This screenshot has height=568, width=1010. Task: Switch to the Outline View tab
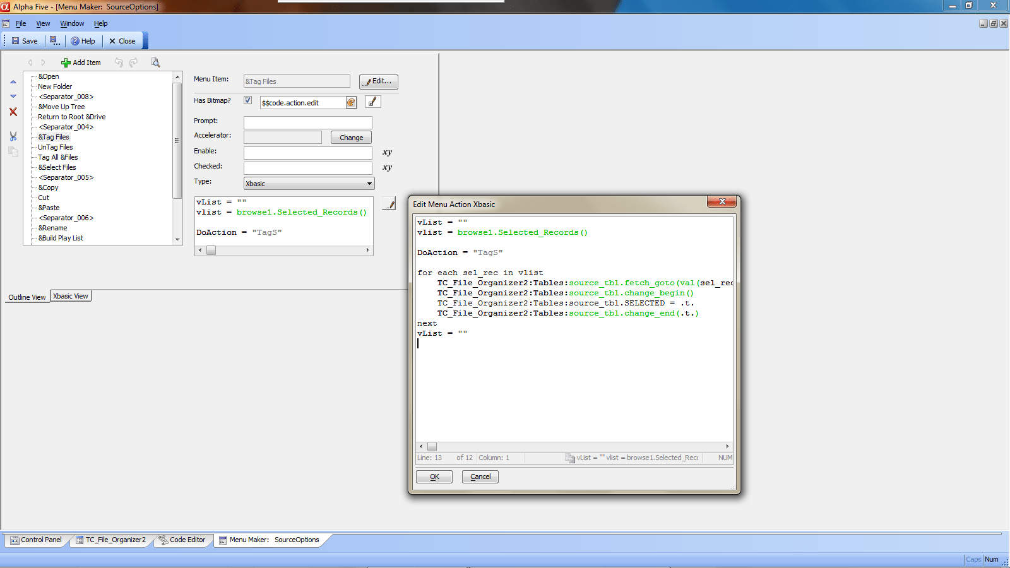coord(27,297)
